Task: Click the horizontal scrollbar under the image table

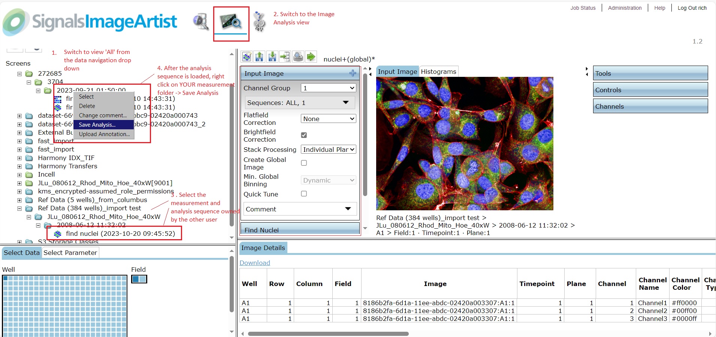Action: (x=328, y=334)
